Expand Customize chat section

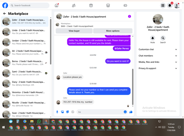point(158,49)
